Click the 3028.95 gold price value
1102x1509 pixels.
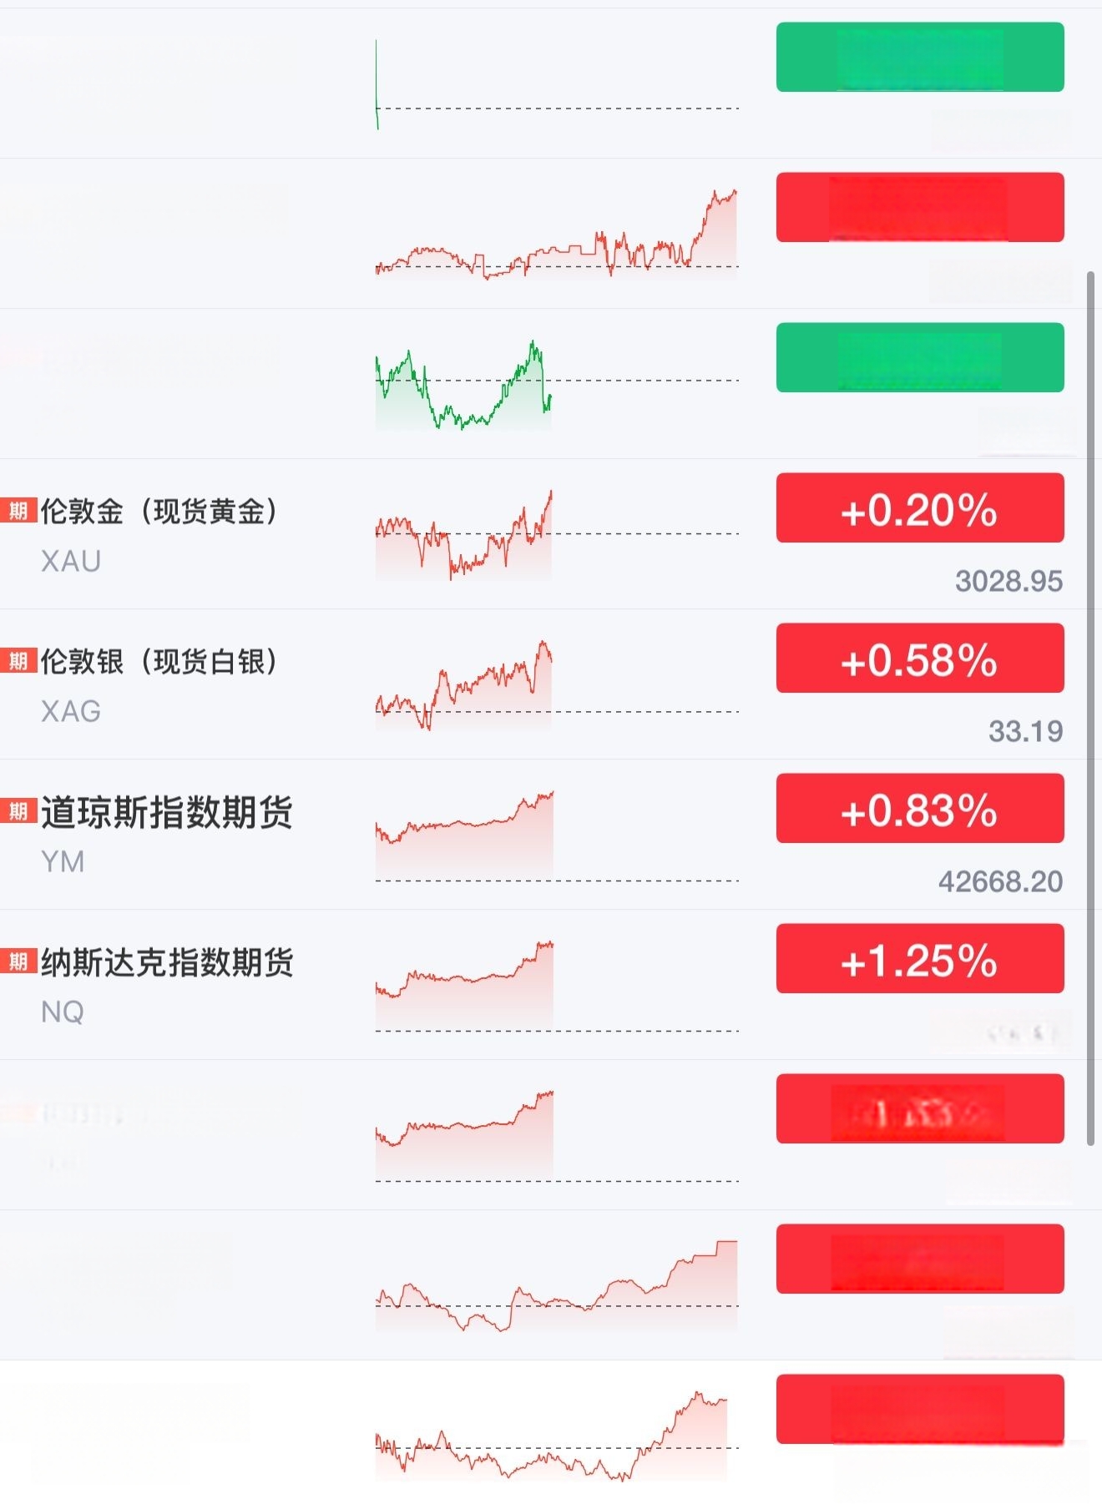[x=1008, y=581]
